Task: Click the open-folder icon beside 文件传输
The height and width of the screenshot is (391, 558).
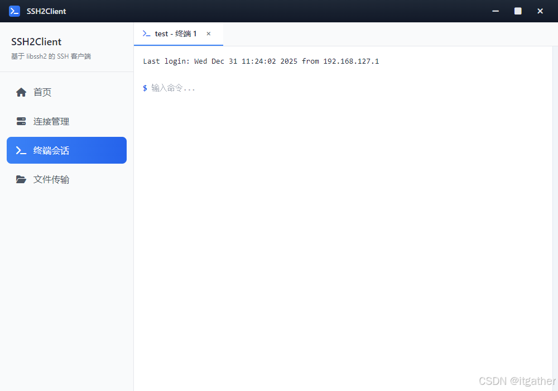Action: click(x=21, y=179)
